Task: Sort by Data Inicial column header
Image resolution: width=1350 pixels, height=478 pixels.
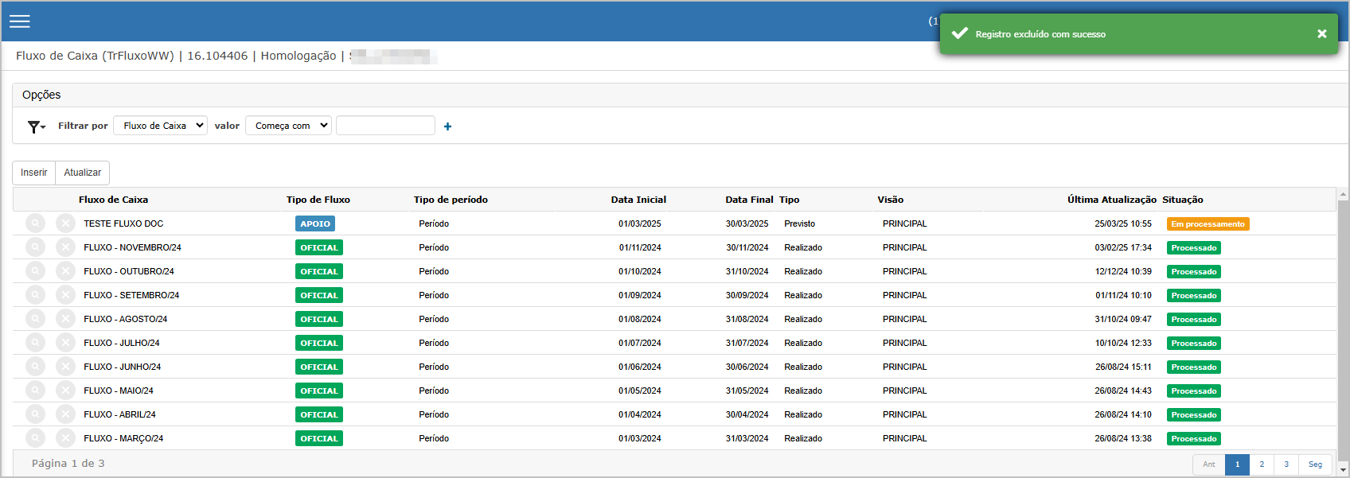Action: (x=638, y=200)
